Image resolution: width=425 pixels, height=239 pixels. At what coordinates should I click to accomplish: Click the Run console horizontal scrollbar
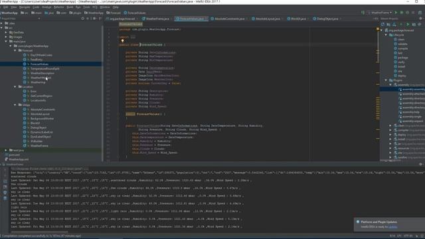39,232
